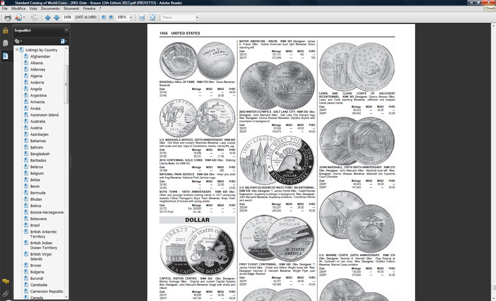Open the Attachments paperclip panel icon

pyautogui.click(x=5, y=294)
